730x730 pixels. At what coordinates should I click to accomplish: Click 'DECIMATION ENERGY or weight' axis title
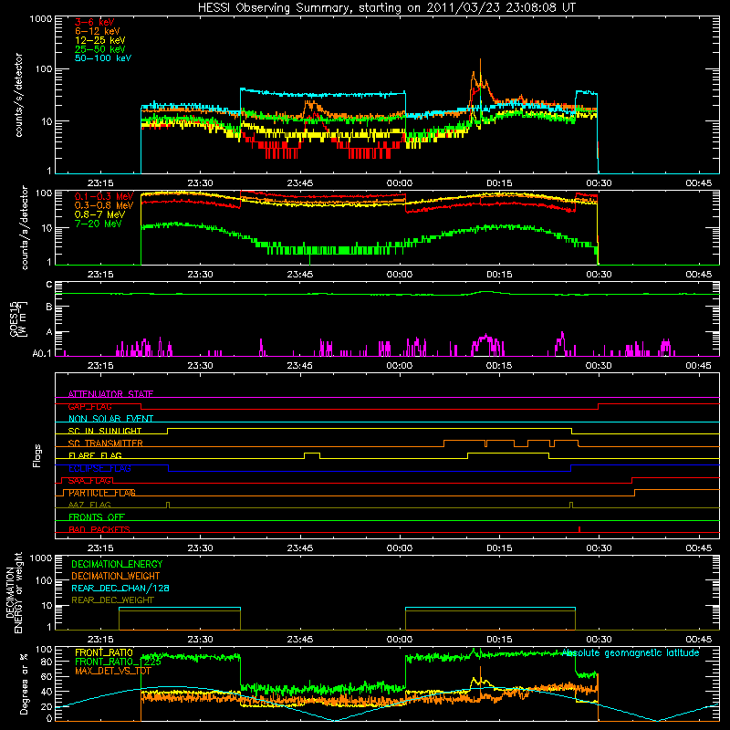(14, 592)
